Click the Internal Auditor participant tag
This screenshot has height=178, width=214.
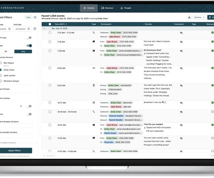(x=116, y=116)
